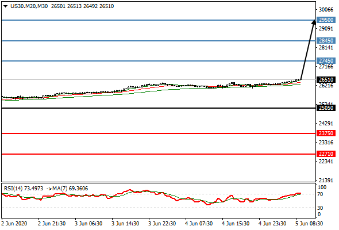Select the 3 Jun 06:30 time label
The image size is (339, 230).
pyautogui.click(x=88, y=224)
